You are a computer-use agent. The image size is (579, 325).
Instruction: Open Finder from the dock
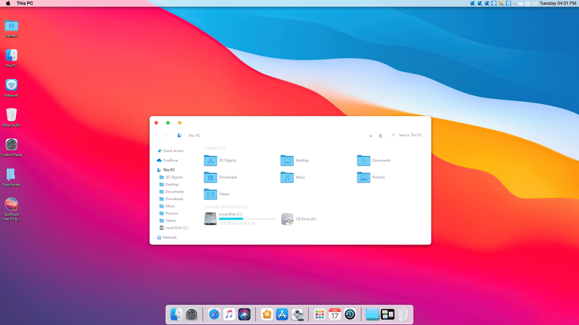176,314
